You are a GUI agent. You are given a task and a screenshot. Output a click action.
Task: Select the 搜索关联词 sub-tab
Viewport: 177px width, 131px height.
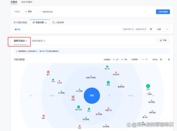[x=19, y=41]
